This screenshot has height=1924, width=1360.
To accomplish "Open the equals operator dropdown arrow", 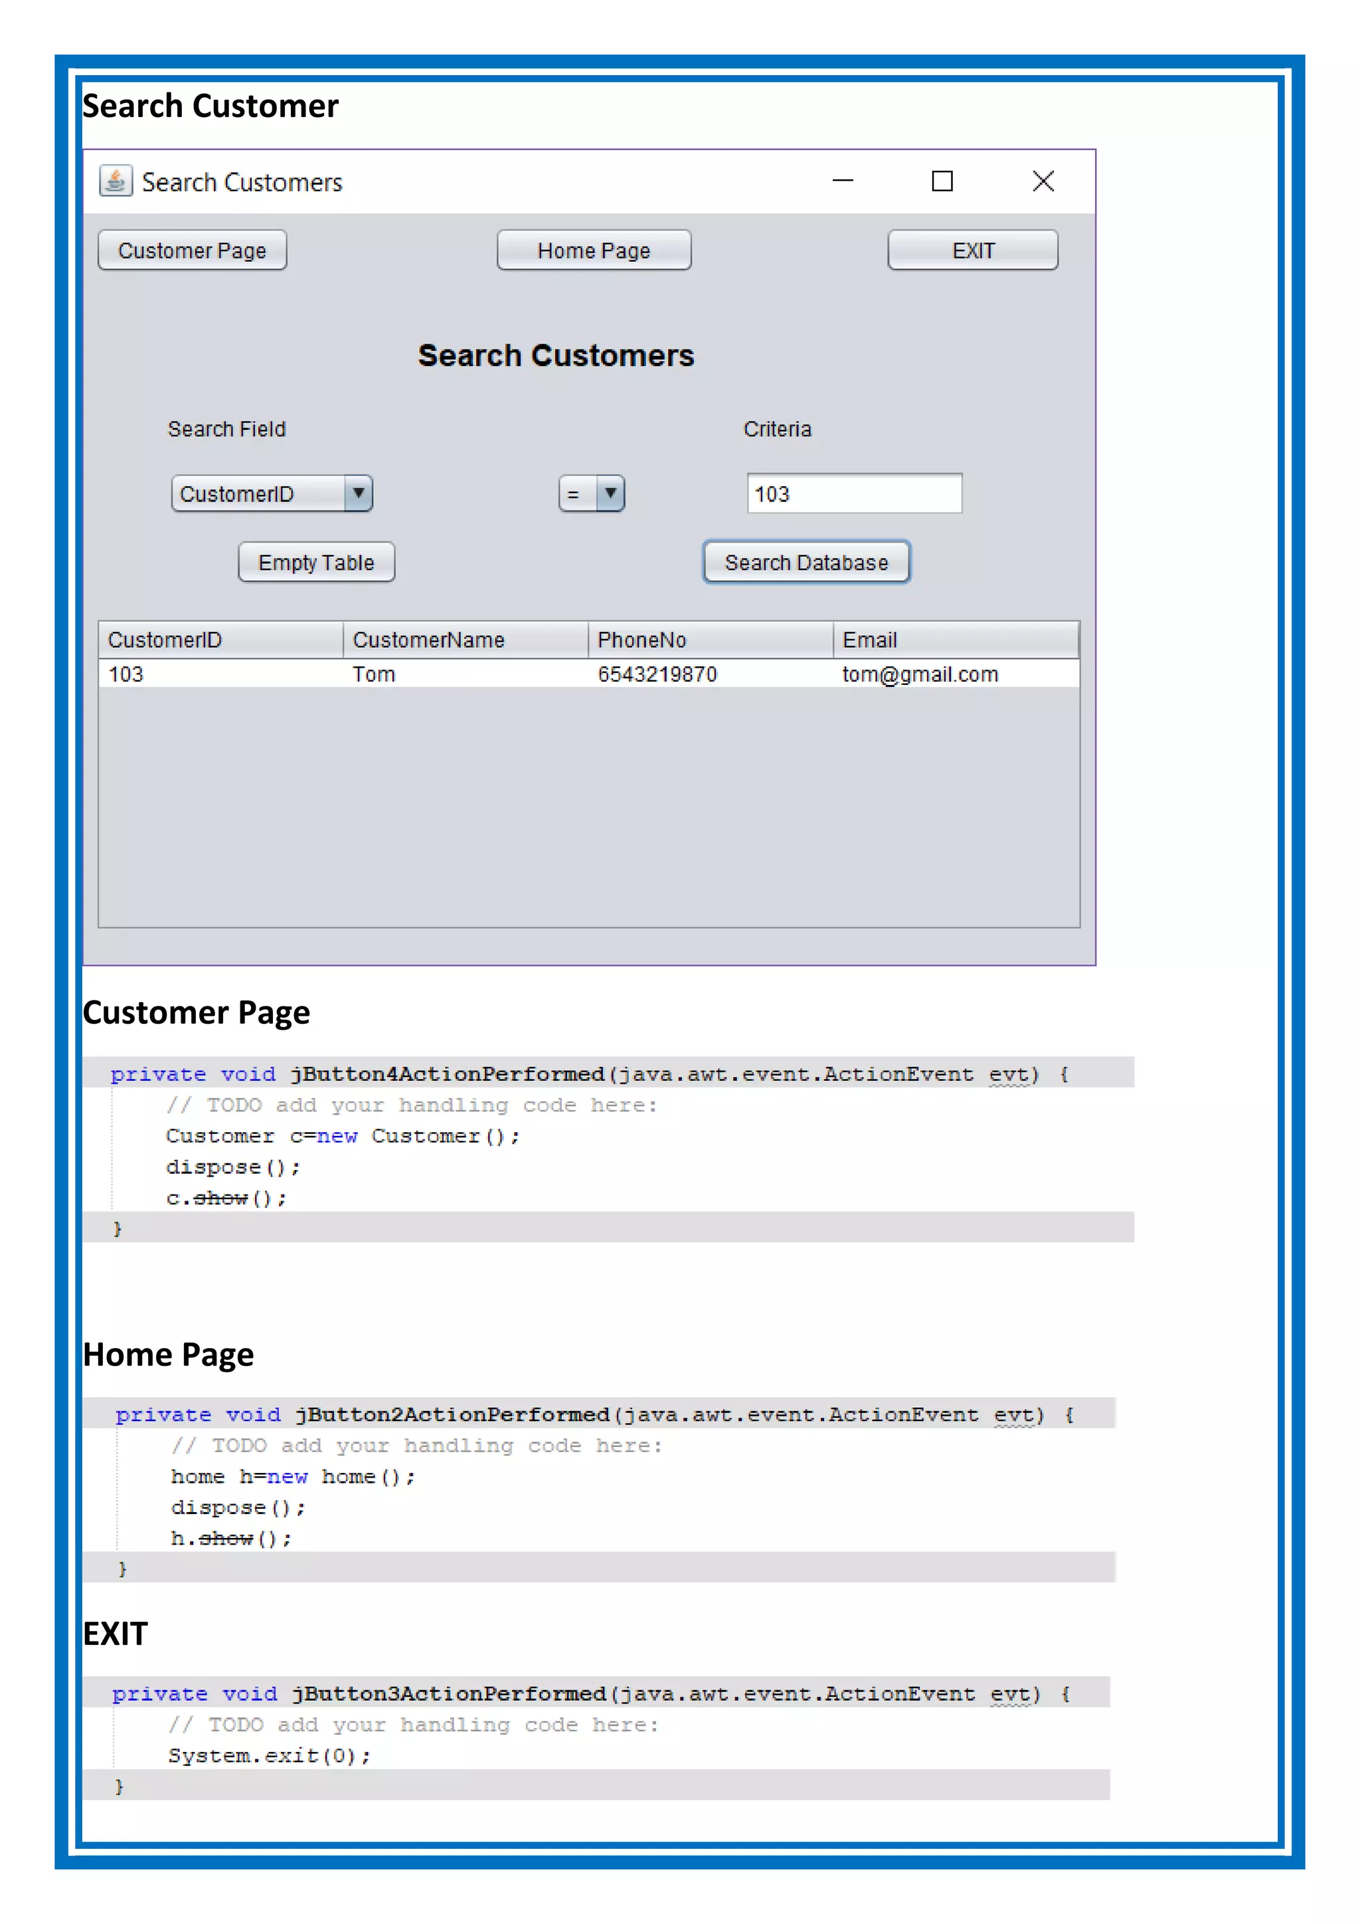I will pyautogui.click(x=610, y=494).
